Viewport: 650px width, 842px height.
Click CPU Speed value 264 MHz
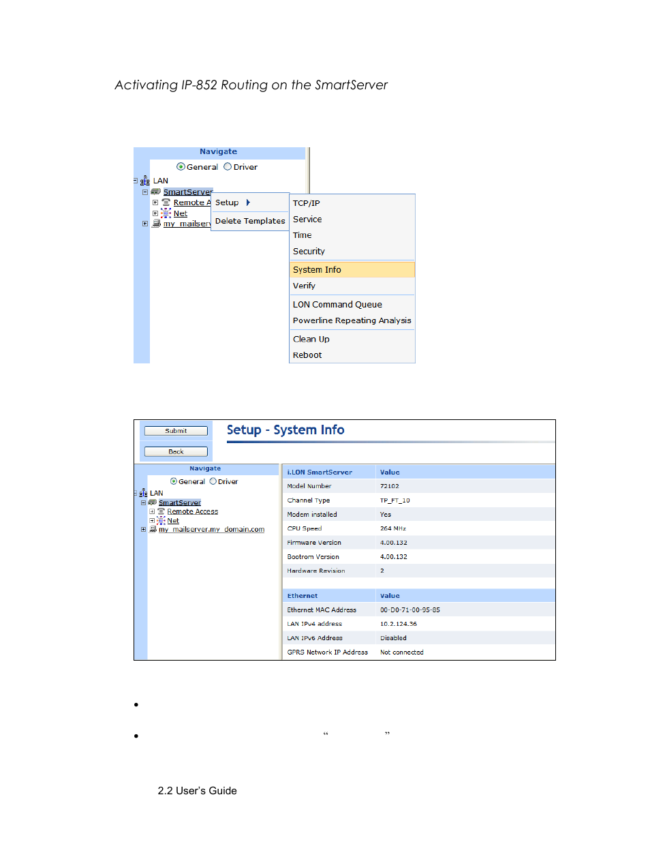pyautogui.click(x=393, y=528)
